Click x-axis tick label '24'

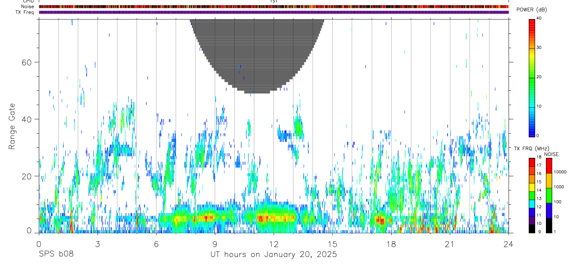point(509,244)
